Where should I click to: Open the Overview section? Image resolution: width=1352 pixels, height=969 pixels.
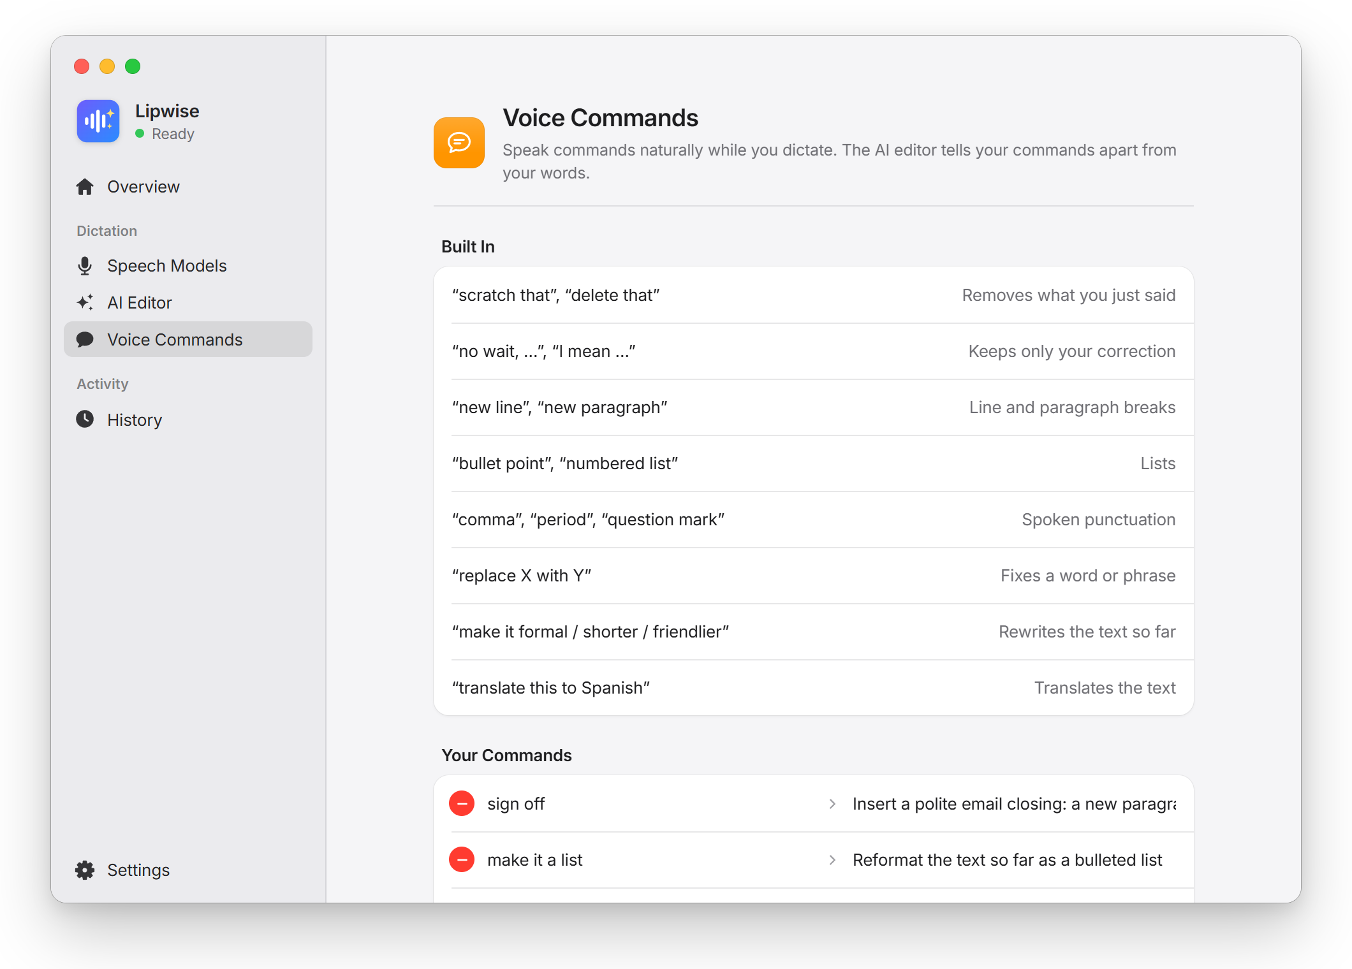(x=188, y=187)
